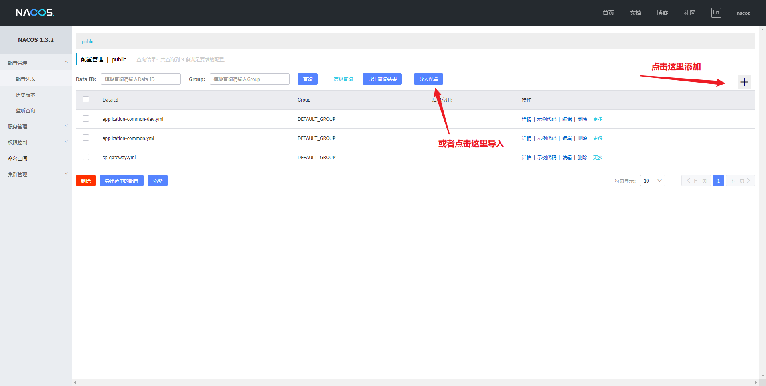
Task: Open 社区 in top navigation
Action: point(689,13)
